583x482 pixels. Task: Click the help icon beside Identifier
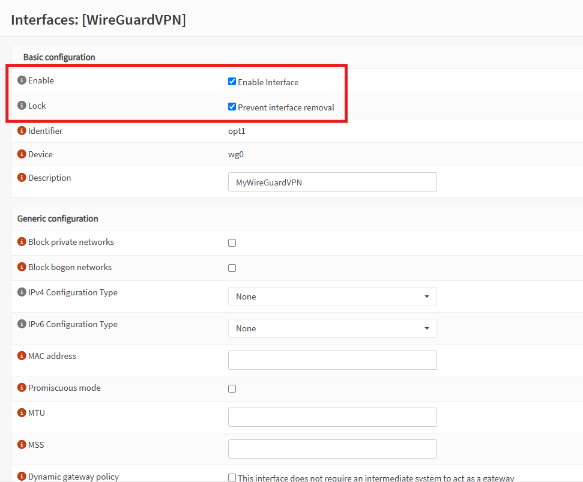tap(22, 131)
